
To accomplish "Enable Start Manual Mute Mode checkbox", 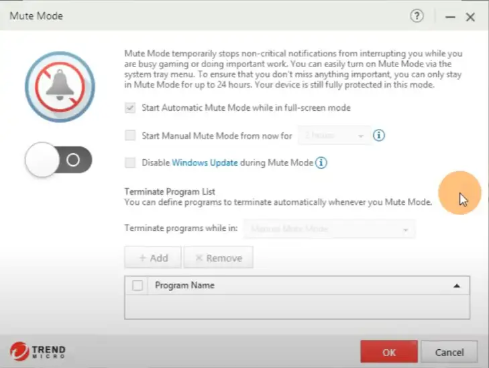I will [130, 136].
